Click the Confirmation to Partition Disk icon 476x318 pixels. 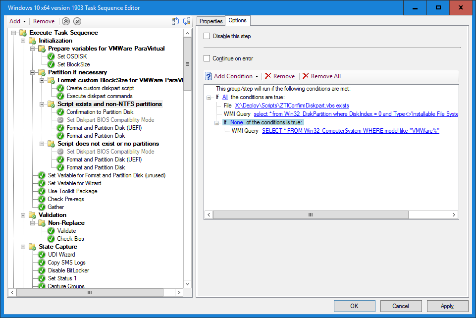click(61, 112)
